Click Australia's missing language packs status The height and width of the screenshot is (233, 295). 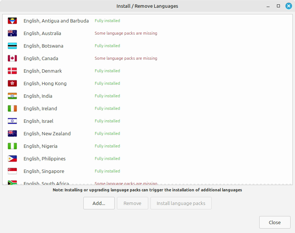126,34
